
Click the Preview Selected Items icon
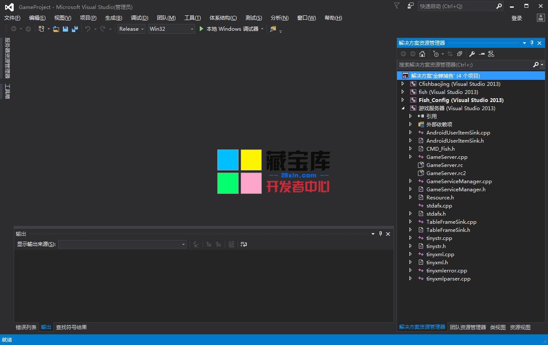click(482, 54)
